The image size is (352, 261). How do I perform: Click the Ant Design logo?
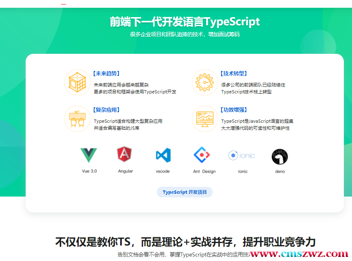coord(202,155)
